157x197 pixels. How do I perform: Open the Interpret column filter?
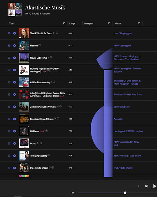point(109,24)
